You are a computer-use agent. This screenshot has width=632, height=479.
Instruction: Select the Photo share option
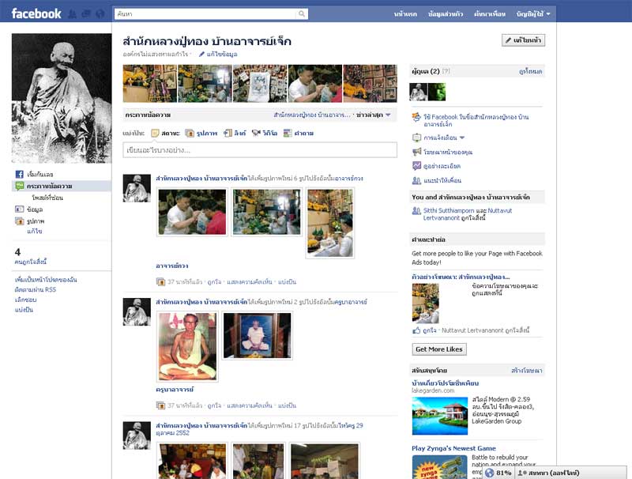point(202,133)
